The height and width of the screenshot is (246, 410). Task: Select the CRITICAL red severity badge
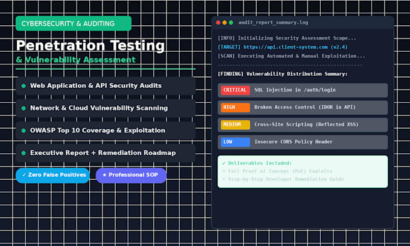coord(235,90)
